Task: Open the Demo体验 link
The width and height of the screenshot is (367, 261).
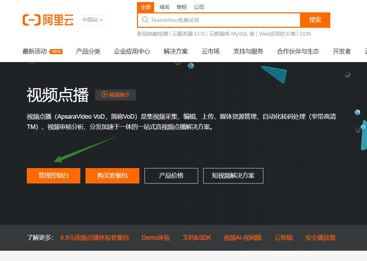Action: tap(156, 238)
